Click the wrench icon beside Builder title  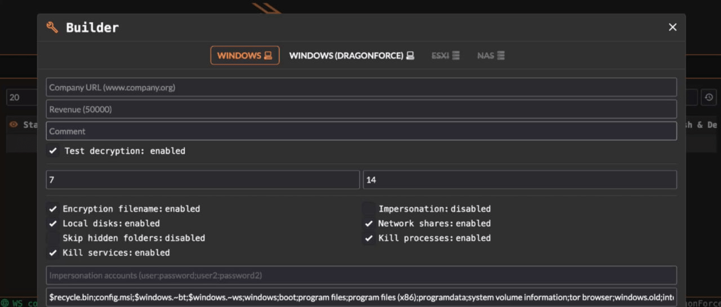tap(52, 27)
